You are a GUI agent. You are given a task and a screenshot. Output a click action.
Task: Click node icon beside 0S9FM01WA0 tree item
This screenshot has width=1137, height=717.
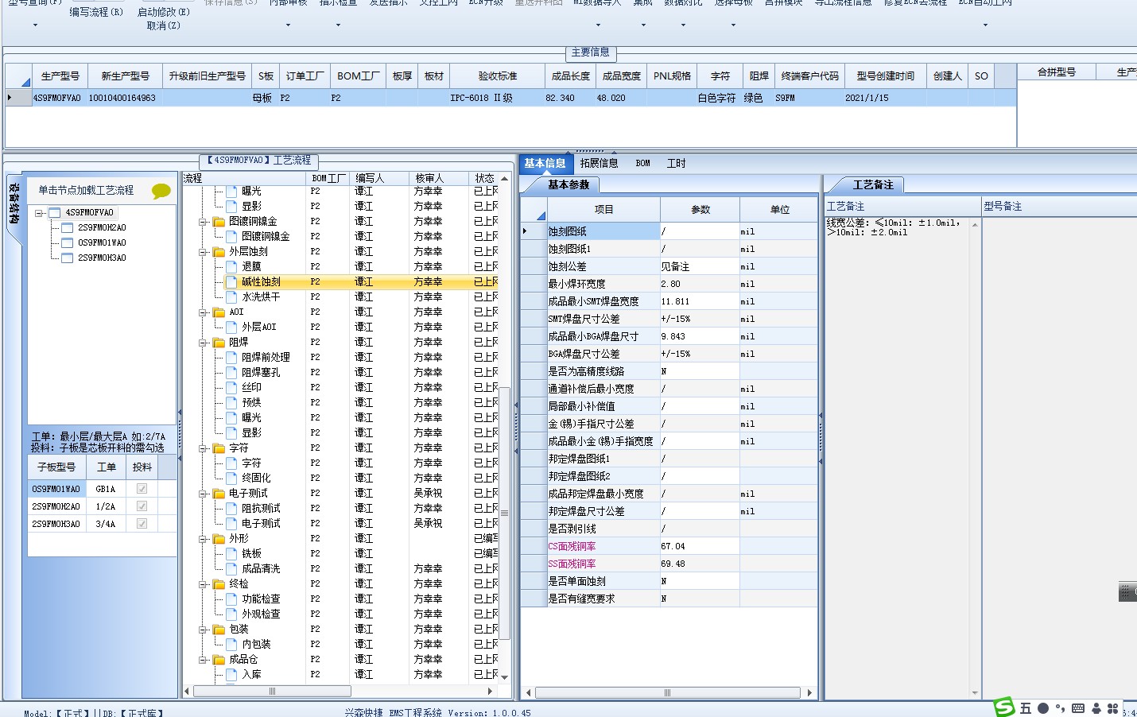click(68, 243)
